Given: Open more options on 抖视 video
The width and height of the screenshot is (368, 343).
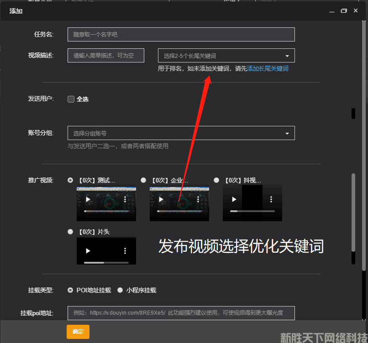Looking at the screenshot, I should point(271,199).
